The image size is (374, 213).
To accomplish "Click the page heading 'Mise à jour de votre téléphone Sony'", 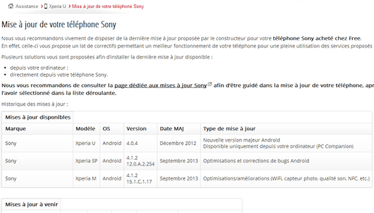I will click(x=58, y=25).
